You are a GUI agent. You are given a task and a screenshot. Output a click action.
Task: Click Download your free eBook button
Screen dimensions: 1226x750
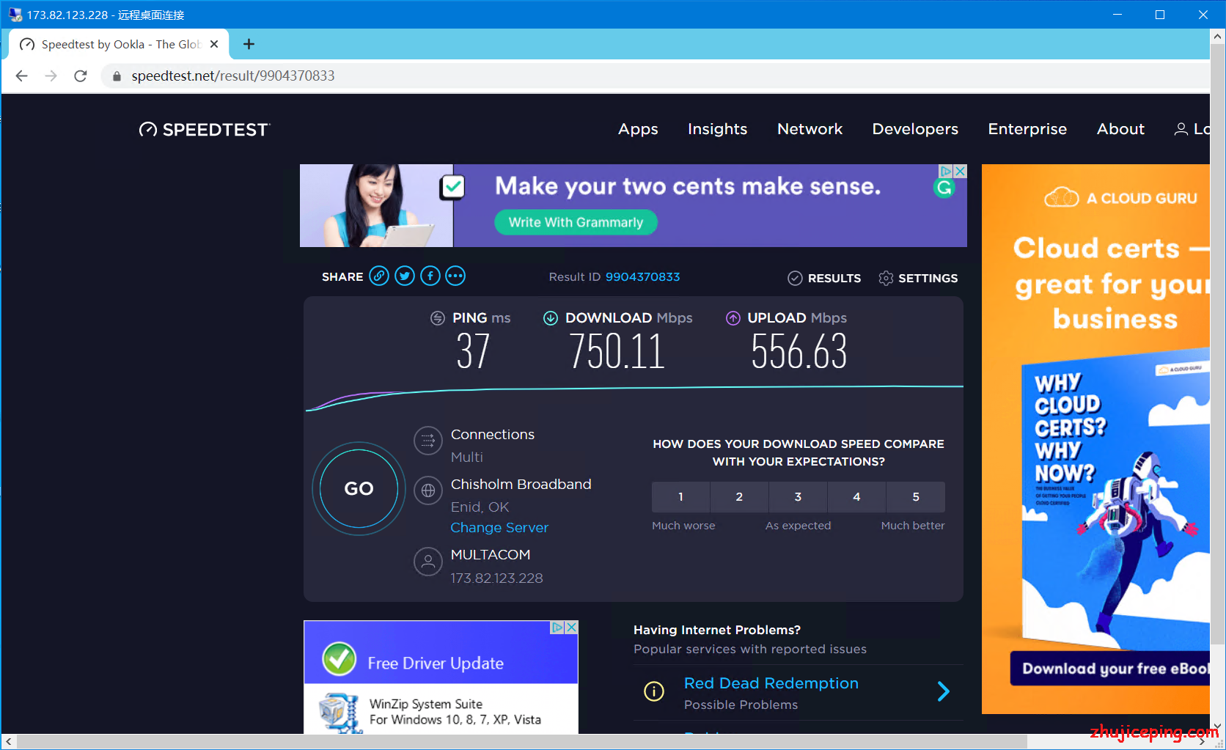pyautogui.click(x=1110, y=669)
